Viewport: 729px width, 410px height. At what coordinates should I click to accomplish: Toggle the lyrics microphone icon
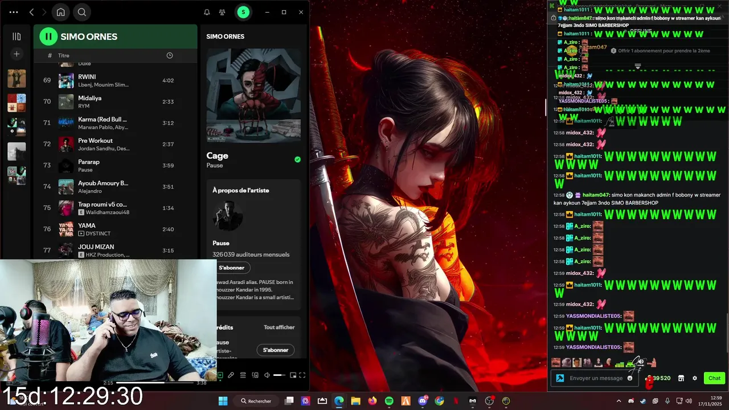(x=231, y=375)
